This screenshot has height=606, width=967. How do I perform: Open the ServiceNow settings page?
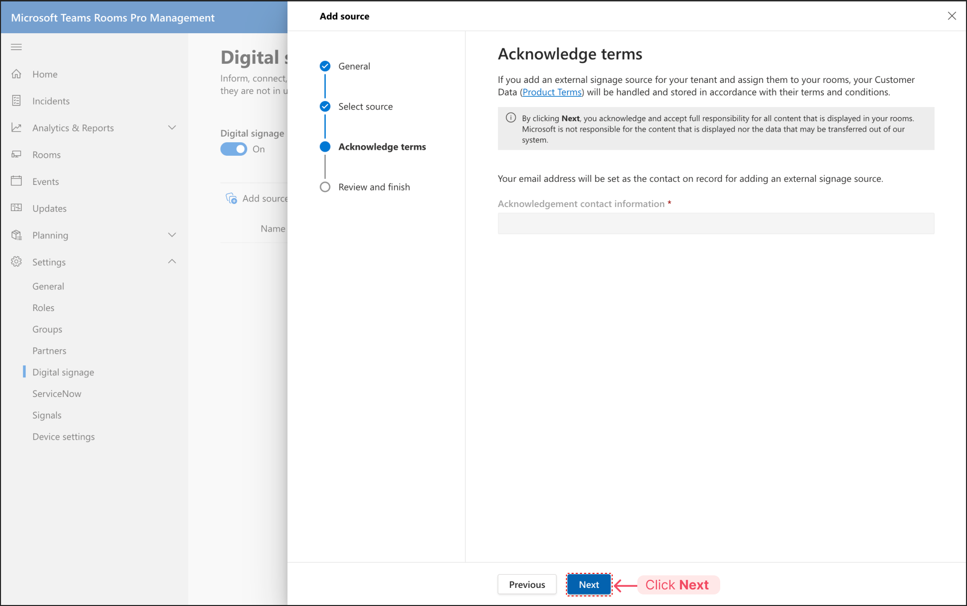pos(57,393)
